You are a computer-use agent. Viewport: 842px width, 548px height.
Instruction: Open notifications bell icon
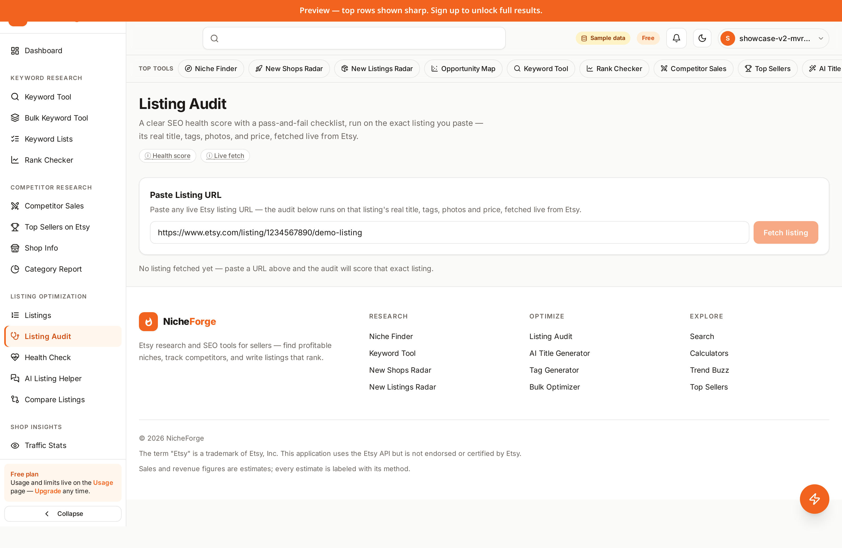pyautogui.click(x=676, y=38)
